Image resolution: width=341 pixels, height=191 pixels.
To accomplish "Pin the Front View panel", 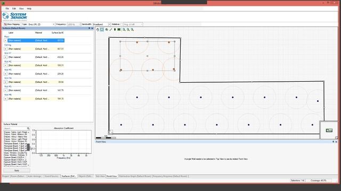I will (x=333, y=142).
